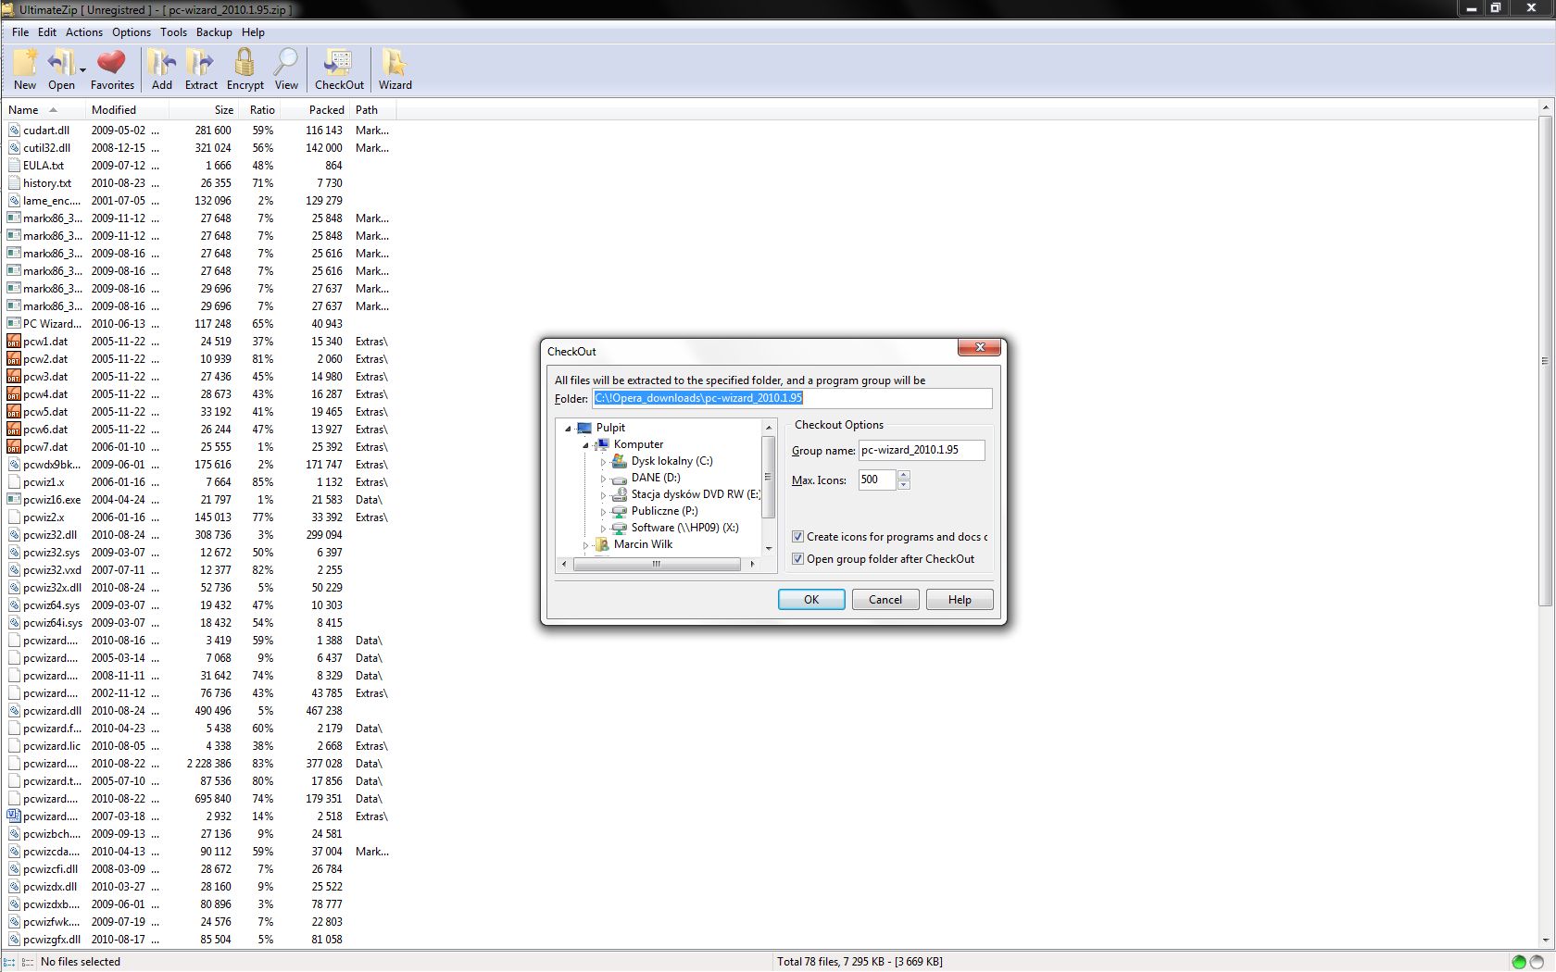Select the Publiczne (P:) network drive icon
The height and width of the screenshot is (972, 1556).
(620, 511)
